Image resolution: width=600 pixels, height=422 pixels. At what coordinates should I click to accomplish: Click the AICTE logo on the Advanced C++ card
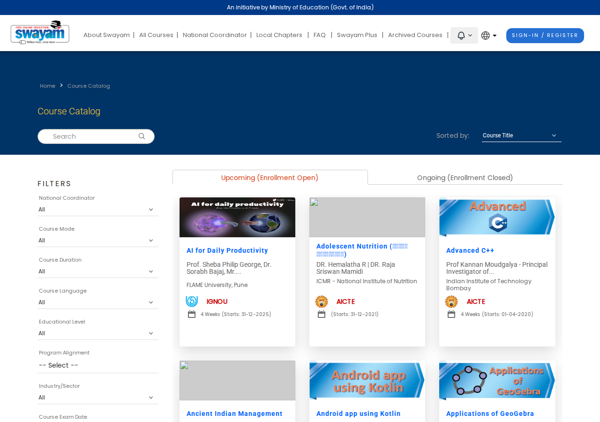[451, 301]
